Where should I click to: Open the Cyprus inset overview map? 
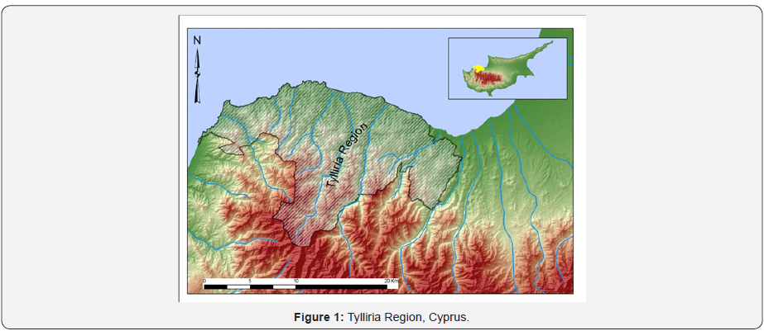coord(507,69)
